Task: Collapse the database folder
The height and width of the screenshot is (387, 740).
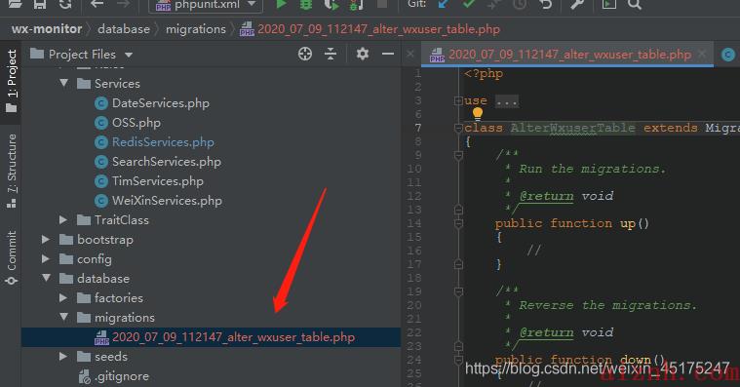Action: click(x=46, y=278)
